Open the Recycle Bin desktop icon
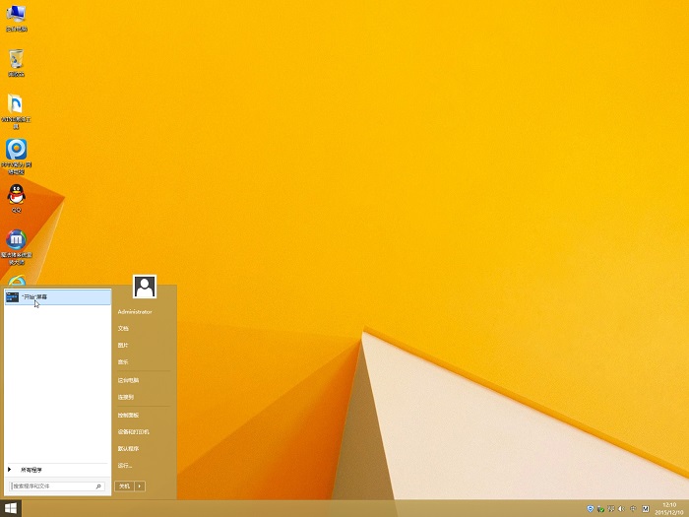The image size is (689, 517). (x=17, y=63)
